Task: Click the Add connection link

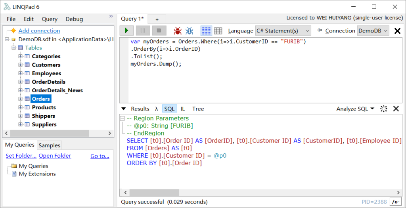Action: pos(39,31)
